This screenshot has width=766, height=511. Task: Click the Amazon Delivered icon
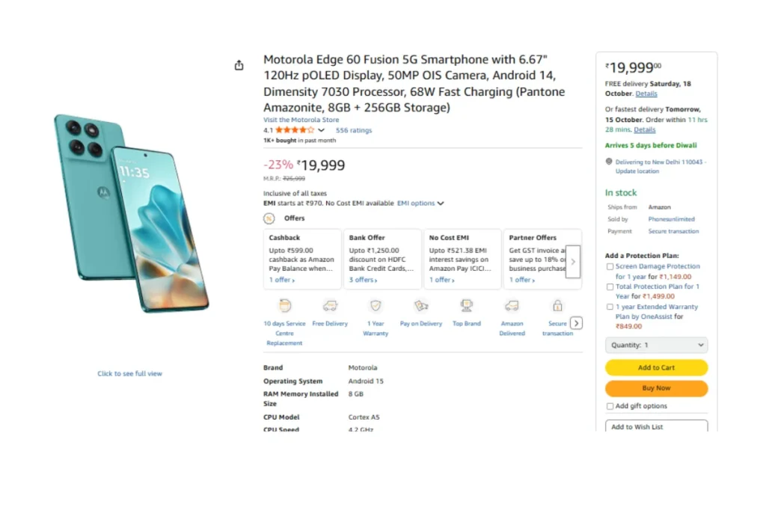512,305
